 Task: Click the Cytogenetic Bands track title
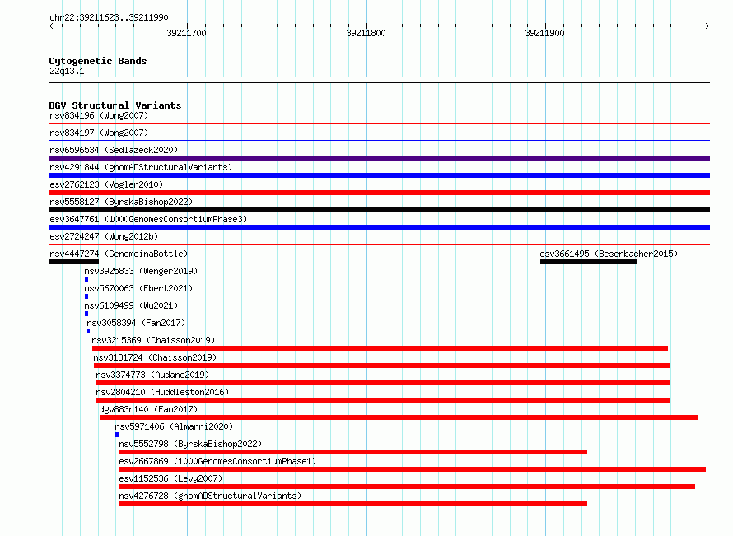[98, 61]
